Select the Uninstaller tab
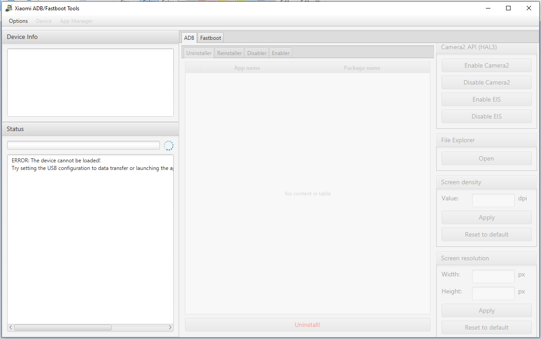This screenshot has height=339, width=541. [x=199, y=53]
